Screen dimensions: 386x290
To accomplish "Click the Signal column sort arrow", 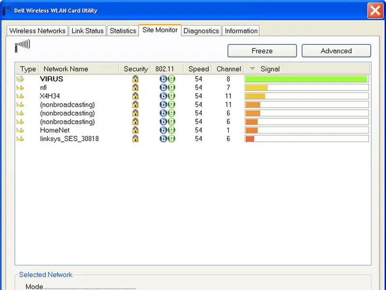I will click(252, 69).
